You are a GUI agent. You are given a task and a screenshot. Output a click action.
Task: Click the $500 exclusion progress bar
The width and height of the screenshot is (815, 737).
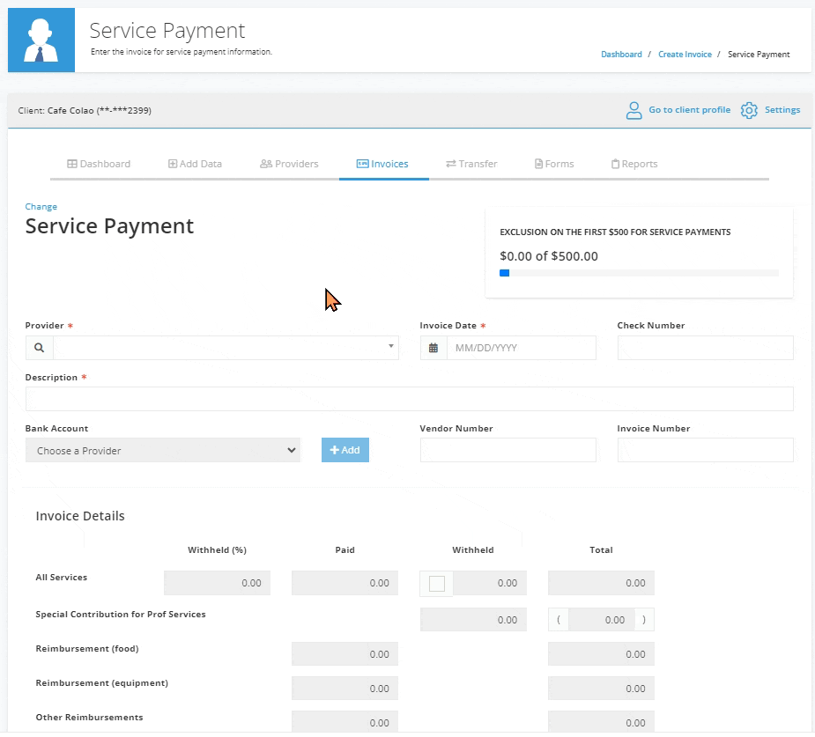click(639, 273)
